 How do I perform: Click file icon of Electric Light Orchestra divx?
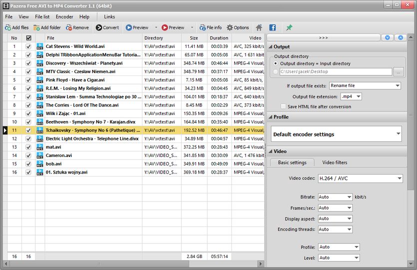point(39,138)
